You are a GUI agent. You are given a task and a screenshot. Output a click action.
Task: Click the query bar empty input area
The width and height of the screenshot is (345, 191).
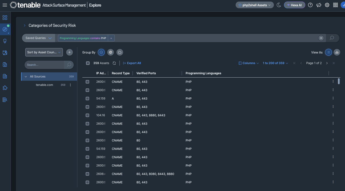216,38
